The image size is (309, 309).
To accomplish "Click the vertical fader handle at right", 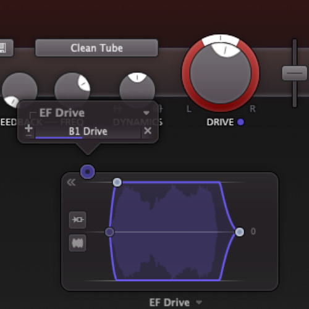I will point(295,73).
